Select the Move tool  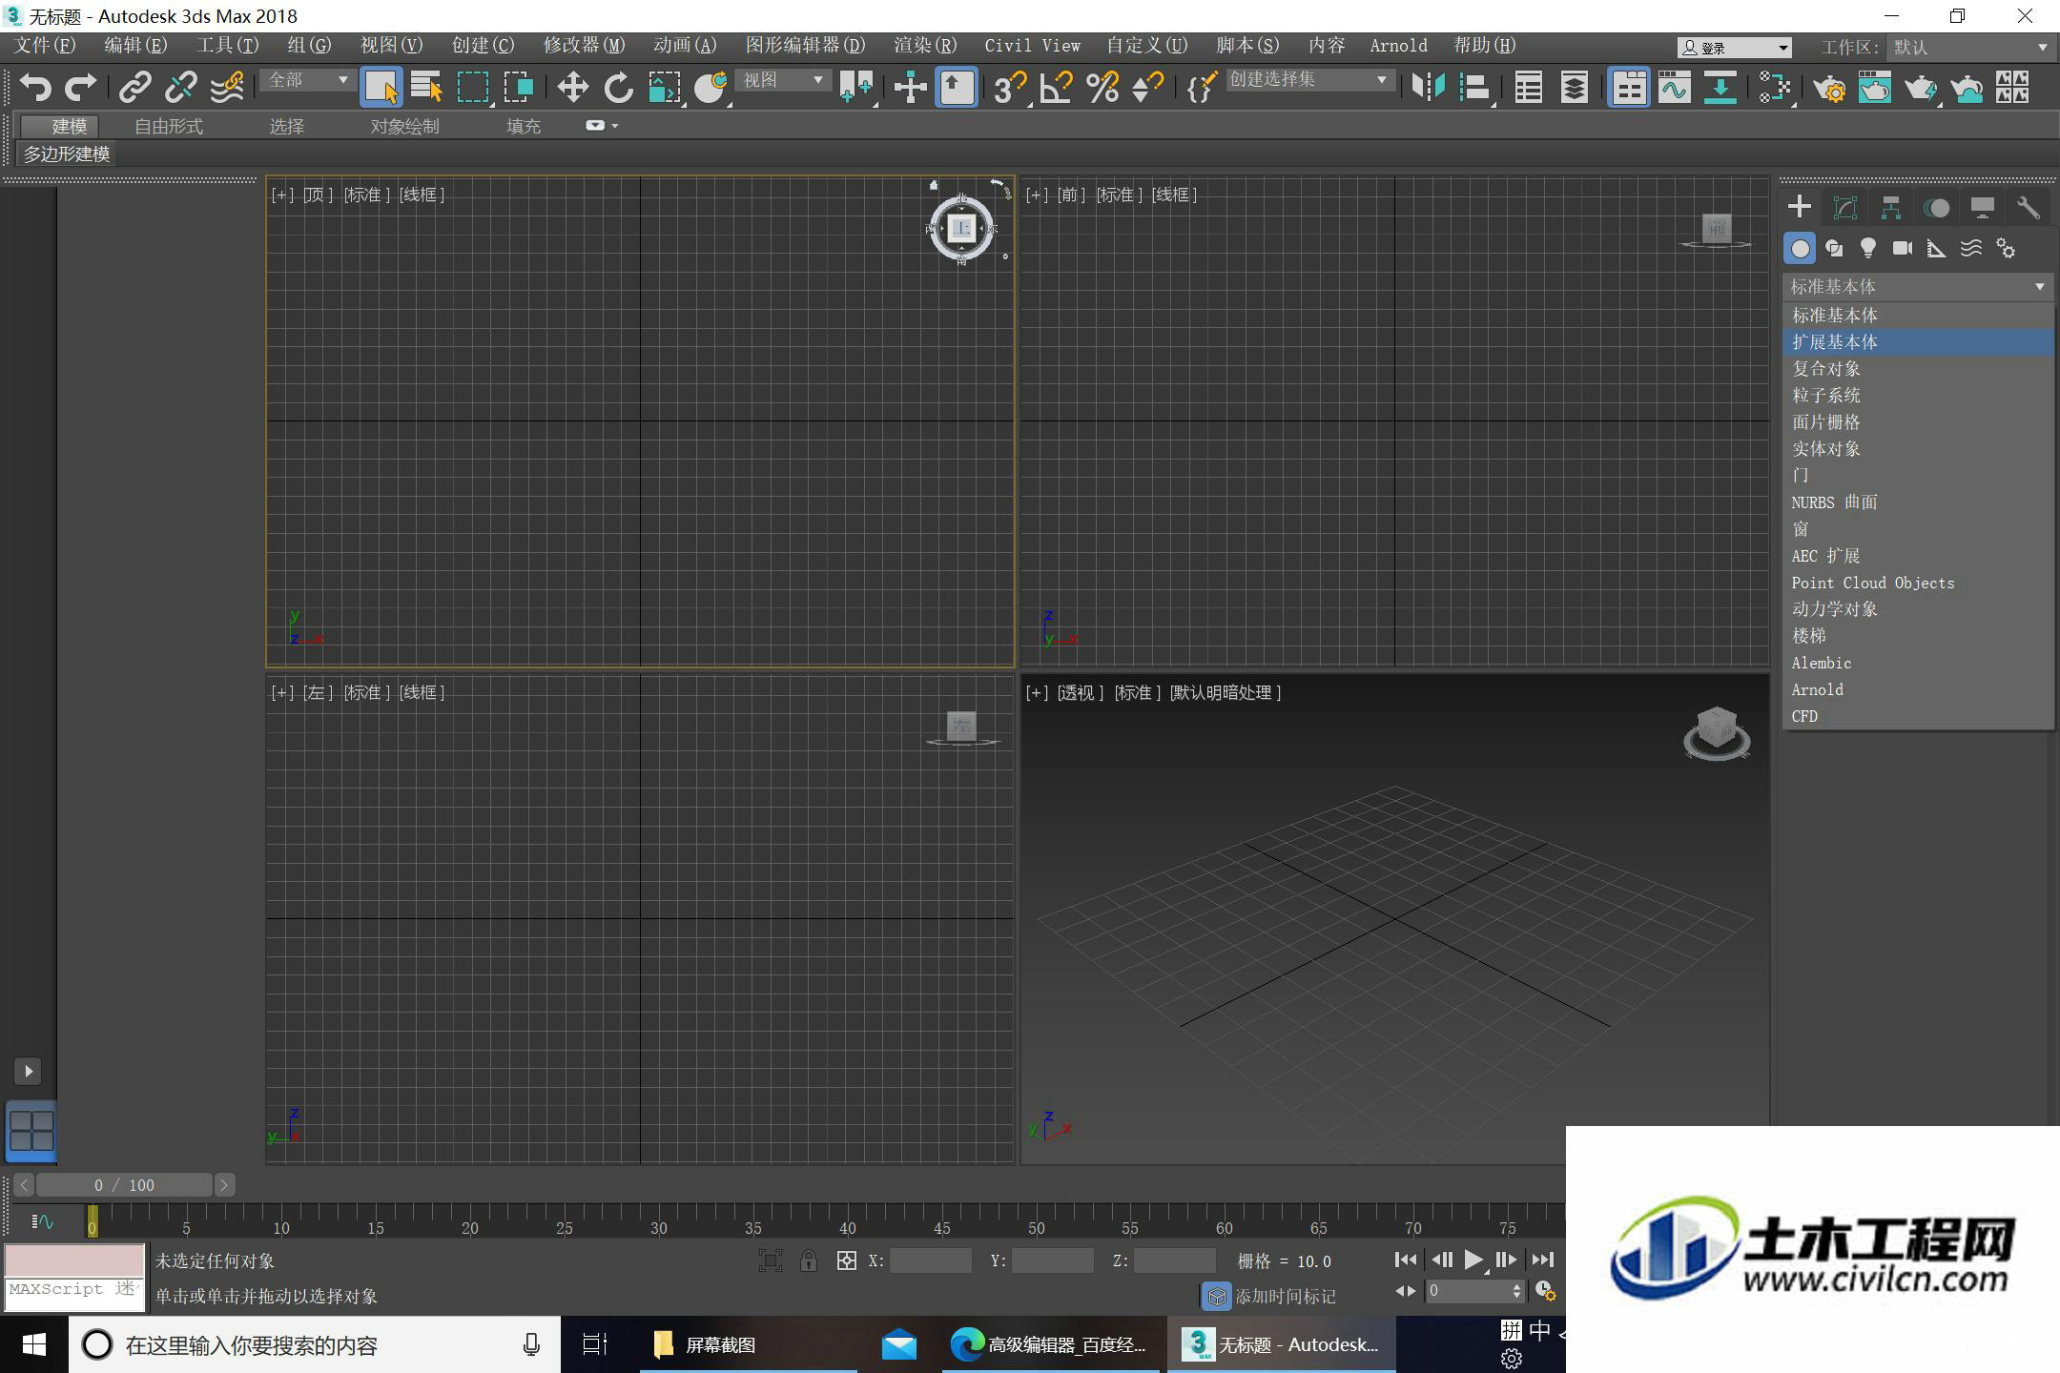(572, 88)
